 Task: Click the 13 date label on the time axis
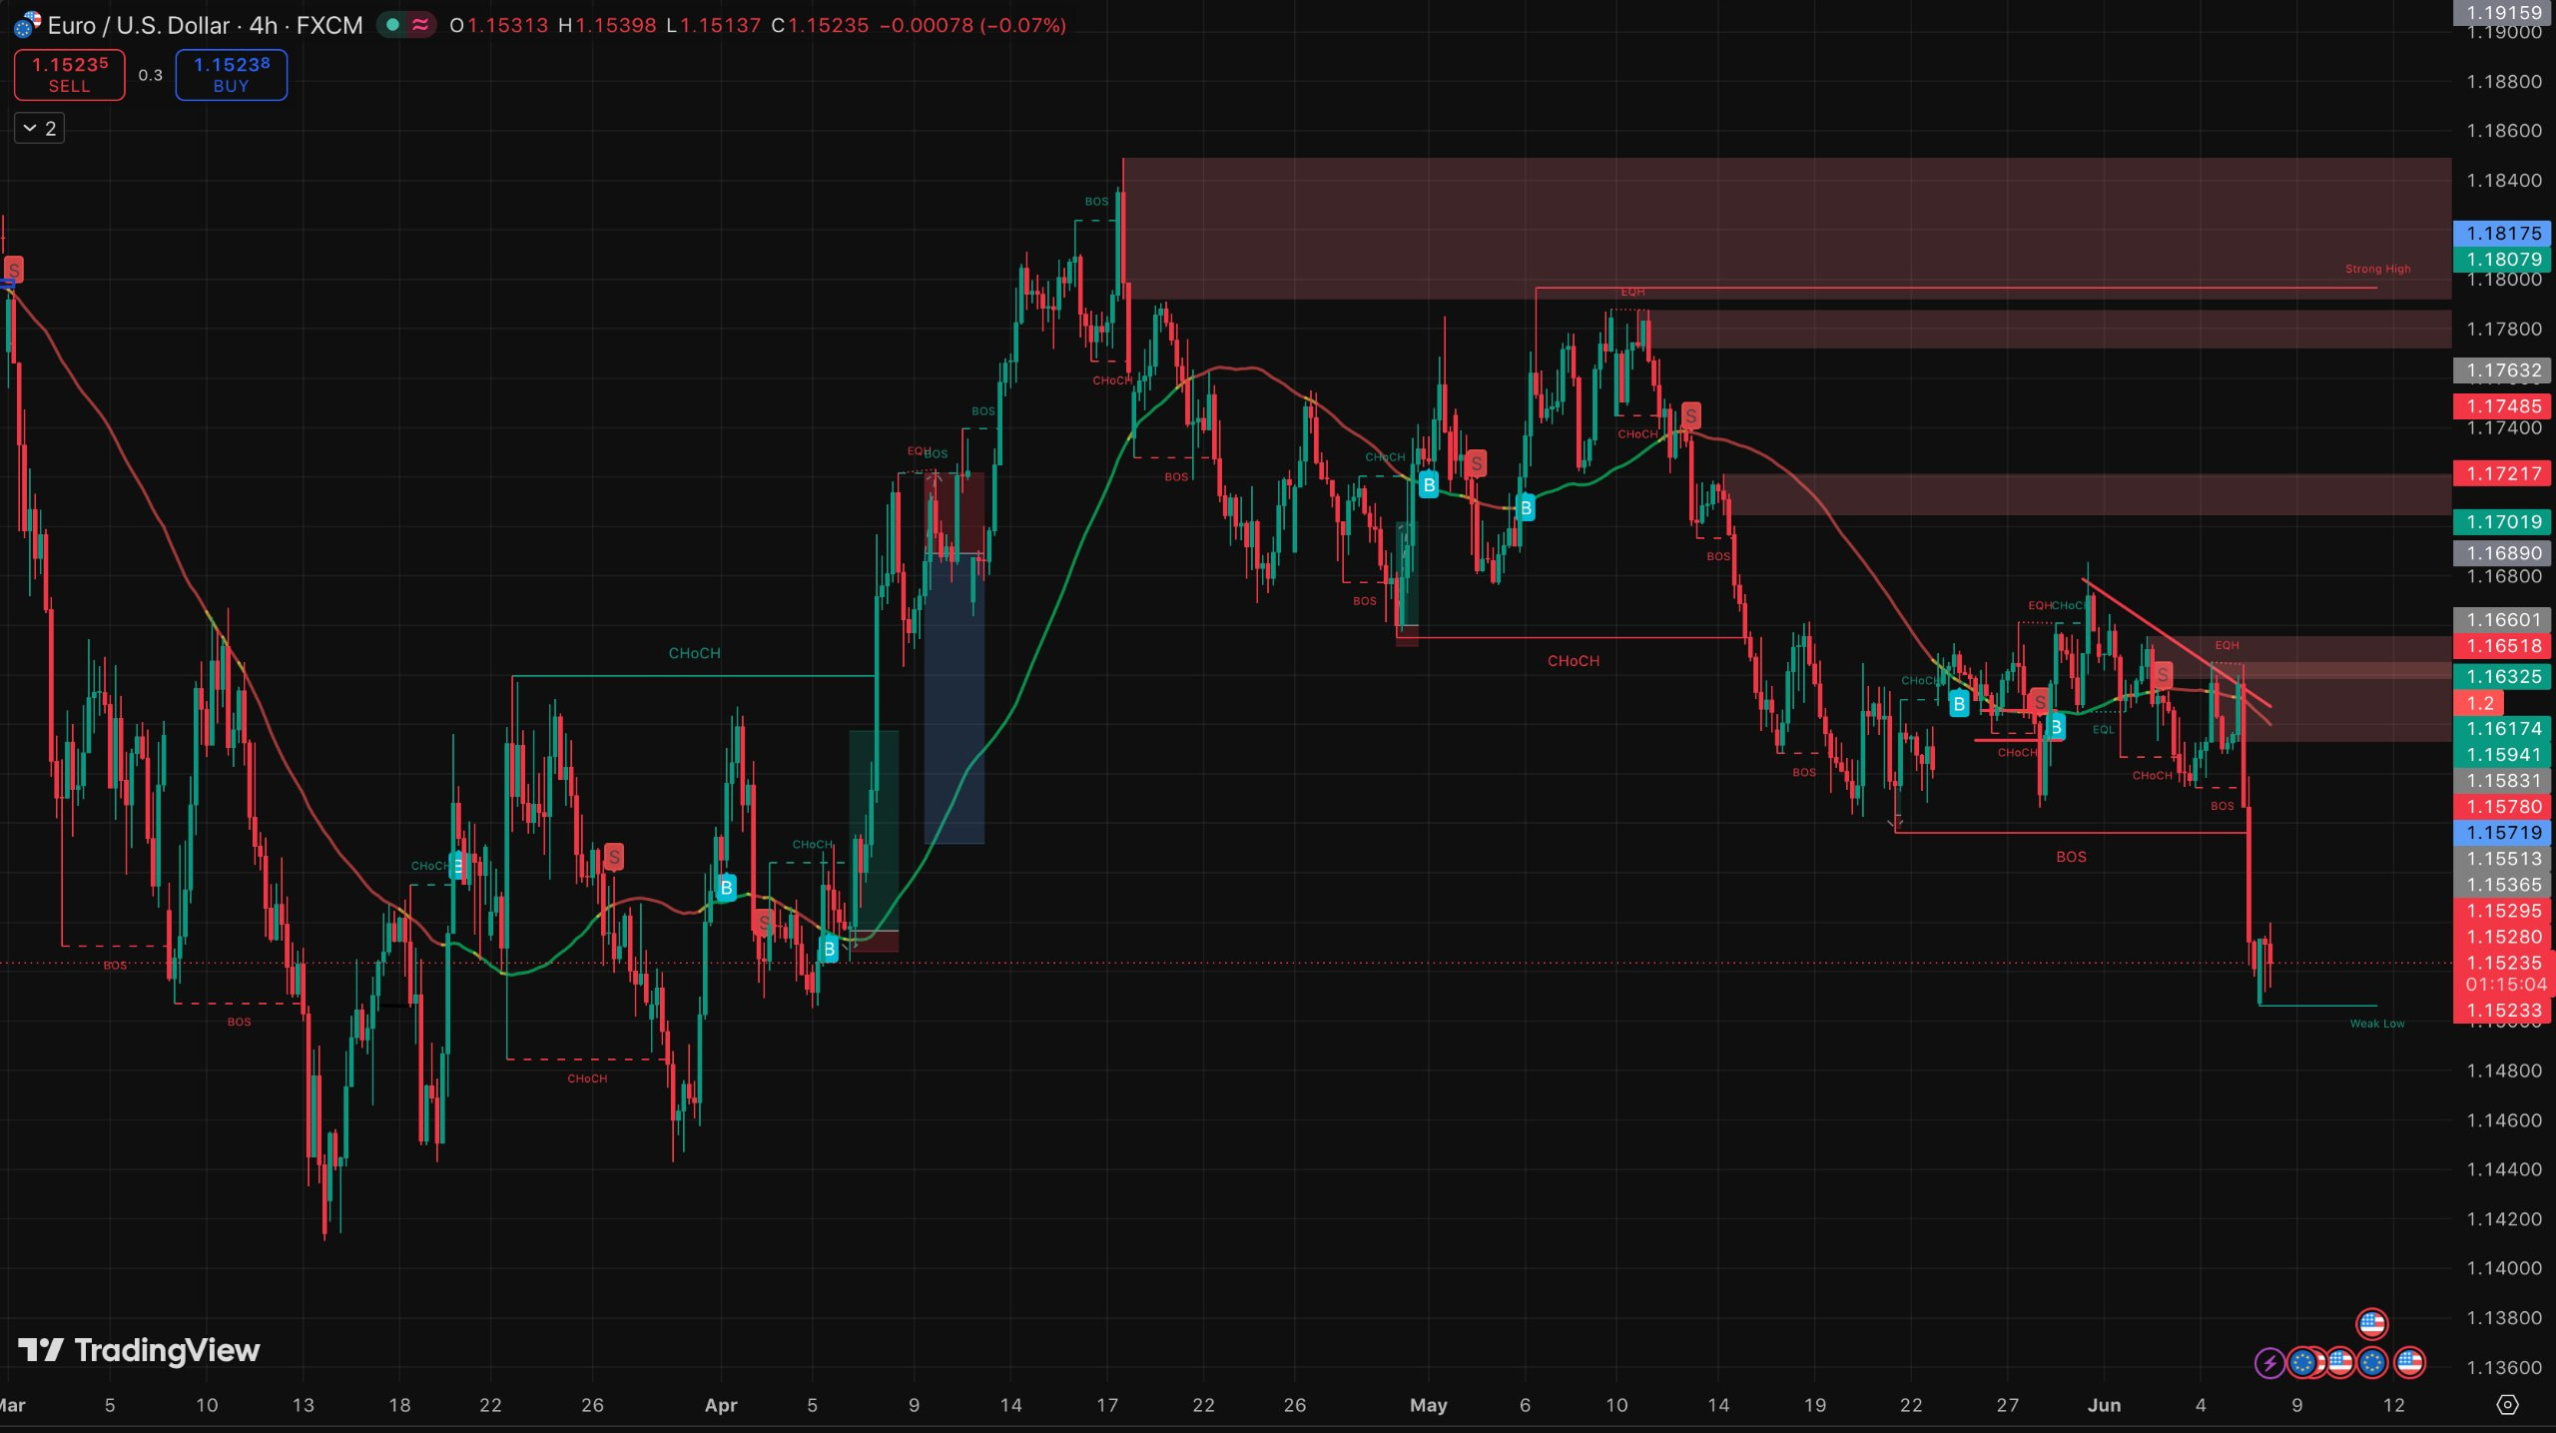[x=303, y=1405]
